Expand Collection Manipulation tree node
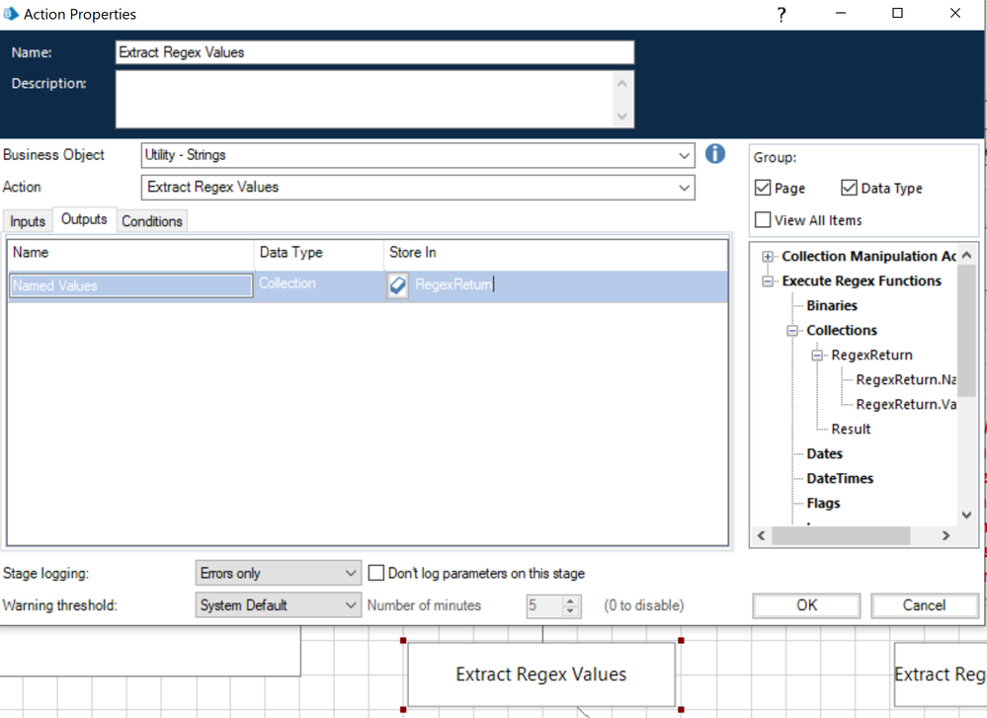The image size is (987, 718). click(768, 257)
